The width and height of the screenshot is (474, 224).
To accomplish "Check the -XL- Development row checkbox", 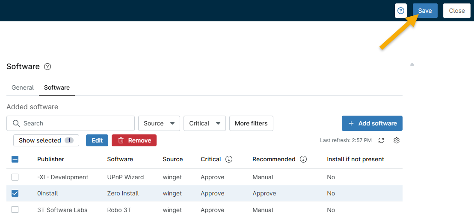I will pos(15,177).
